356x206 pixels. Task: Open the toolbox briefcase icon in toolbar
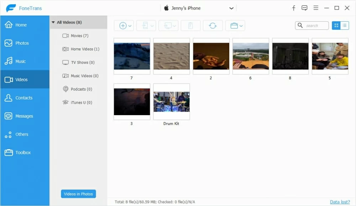point(234,26)
